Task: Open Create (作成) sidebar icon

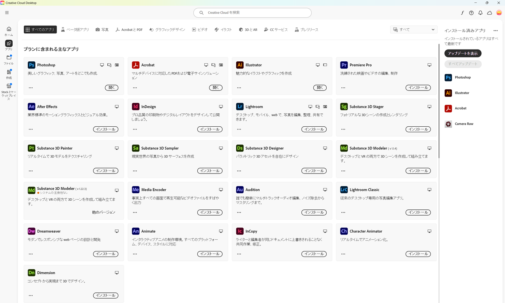Action: [9, 74]
